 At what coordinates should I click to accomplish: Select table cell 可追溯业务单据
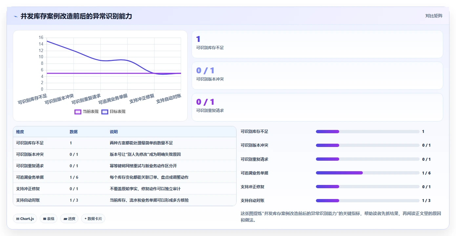point(30,177)
